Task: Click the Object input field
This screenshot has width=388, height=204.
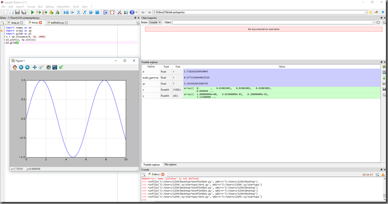Action: (x=273, y=23)
